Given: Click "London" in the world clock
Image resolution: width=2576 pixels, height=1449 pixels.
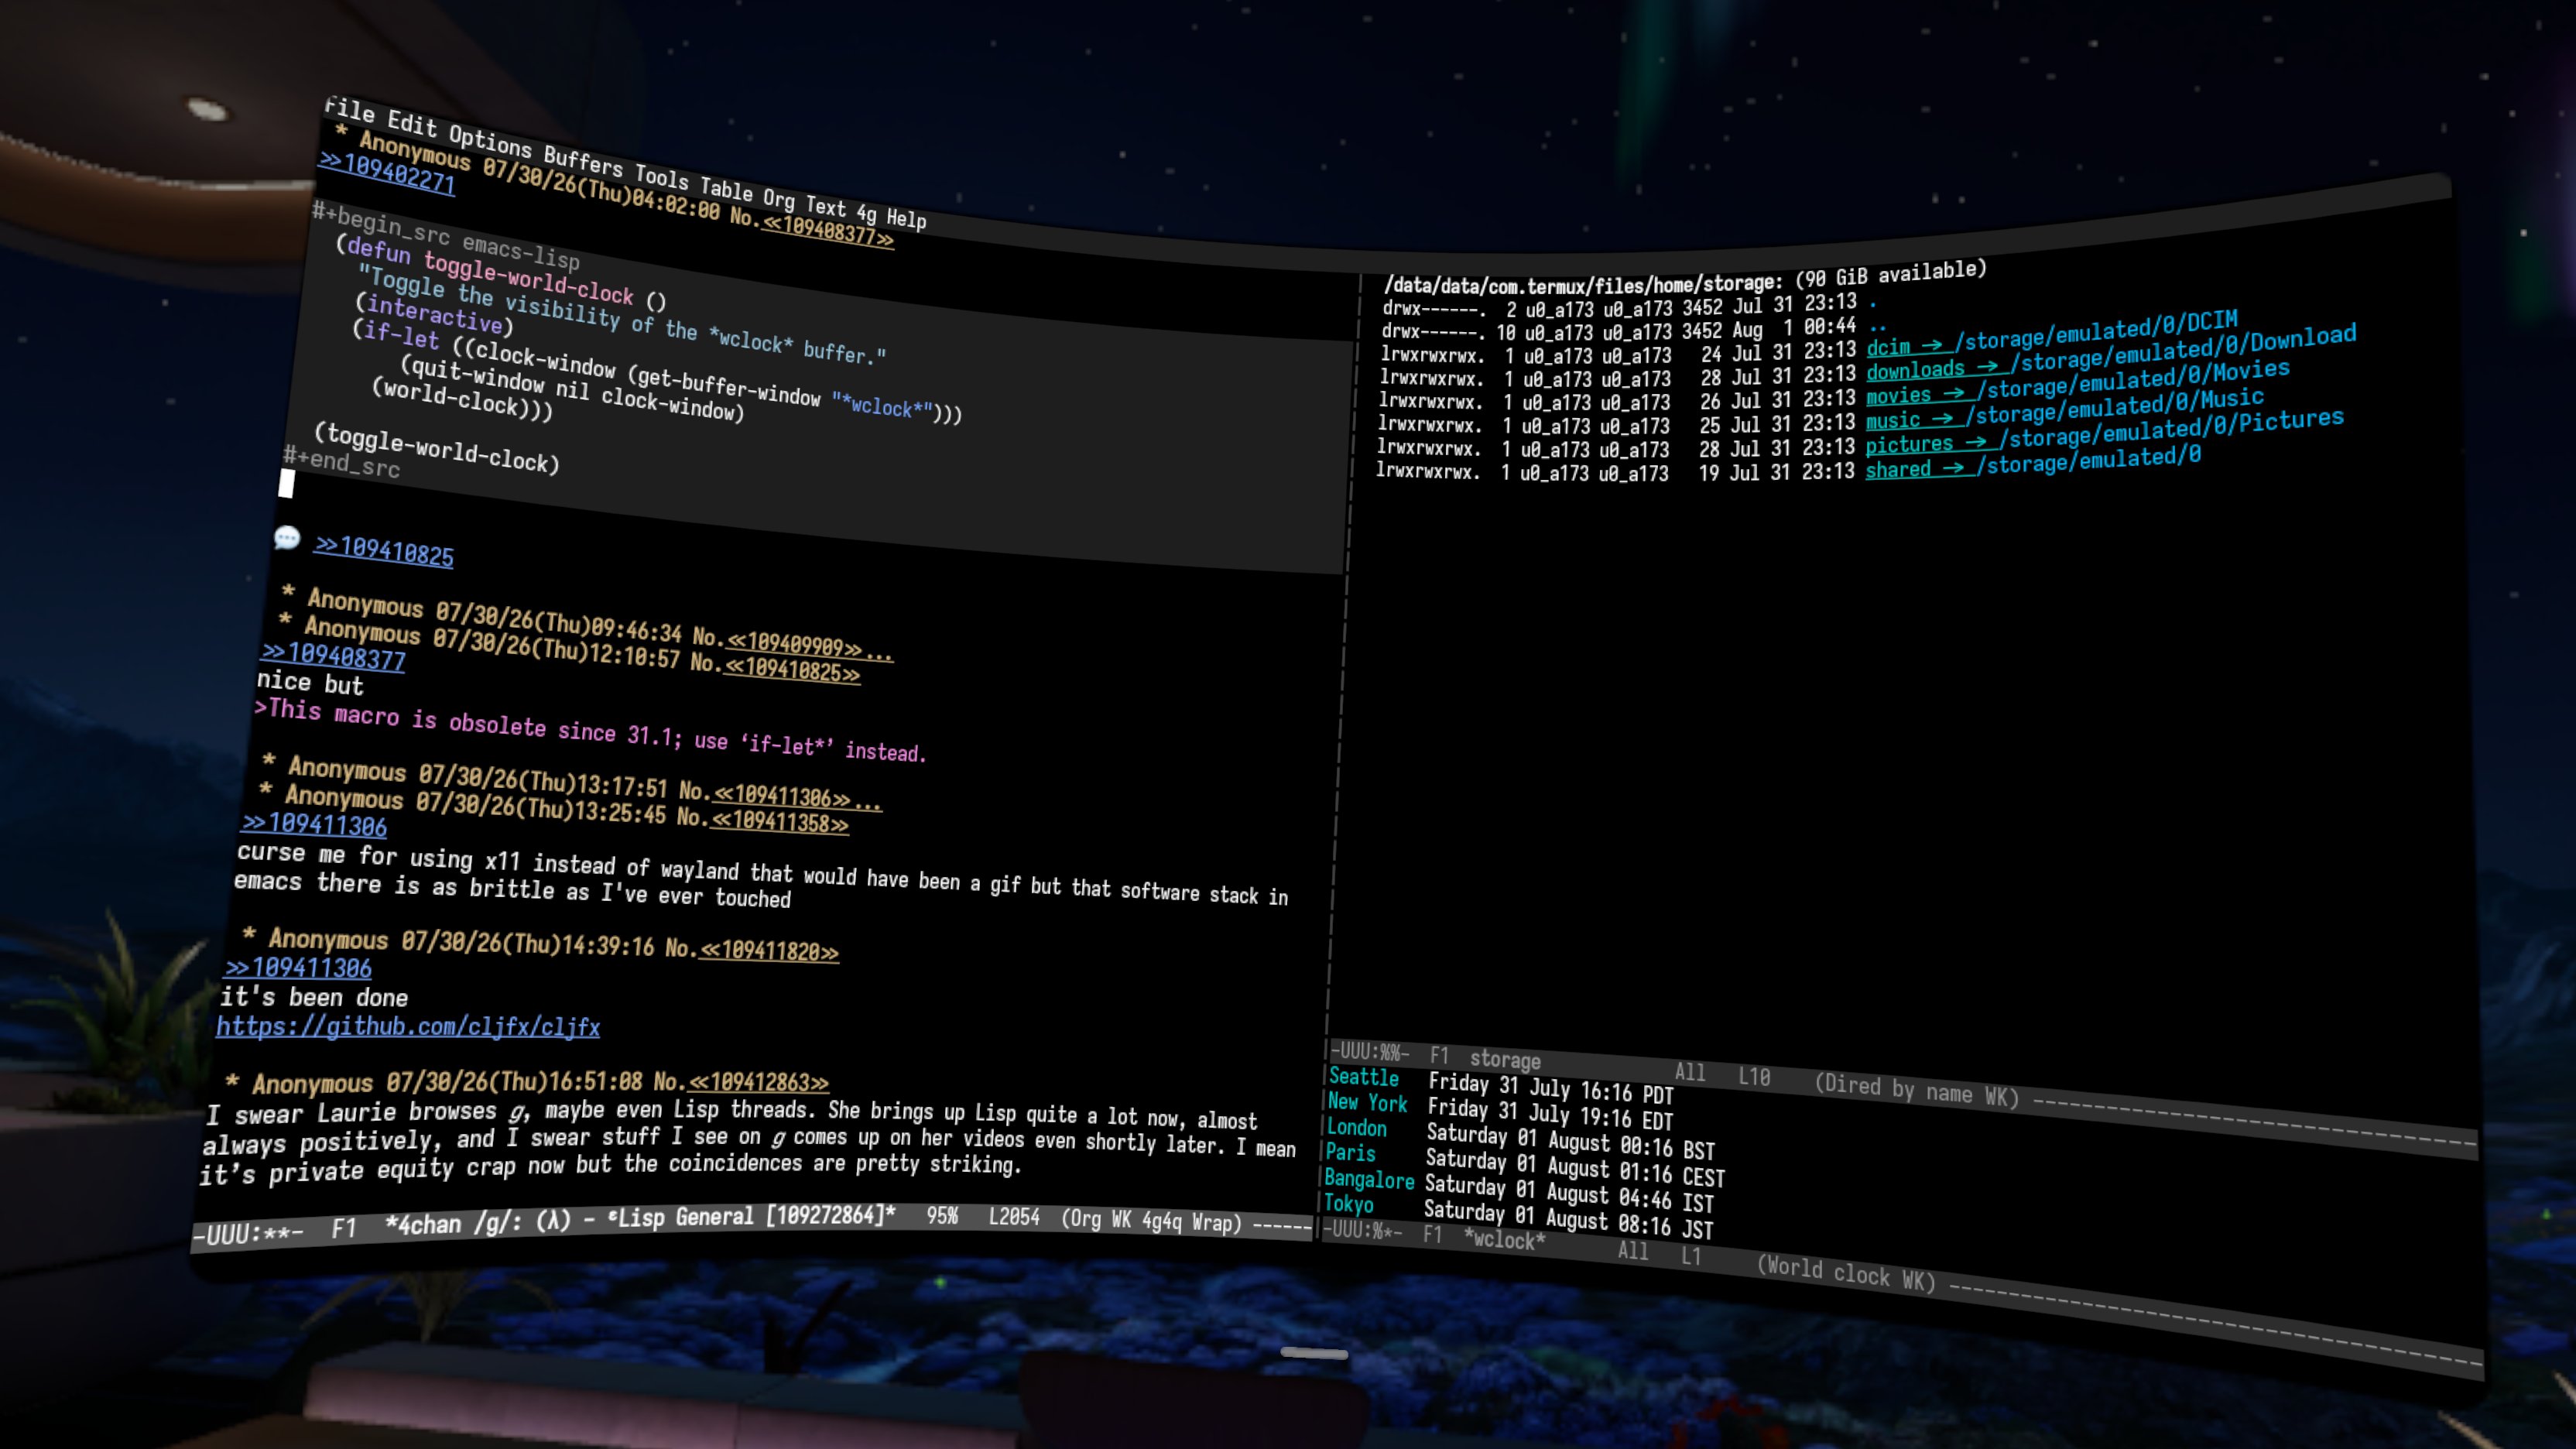Looking at the screenshot, I should click(1356, 1128).
